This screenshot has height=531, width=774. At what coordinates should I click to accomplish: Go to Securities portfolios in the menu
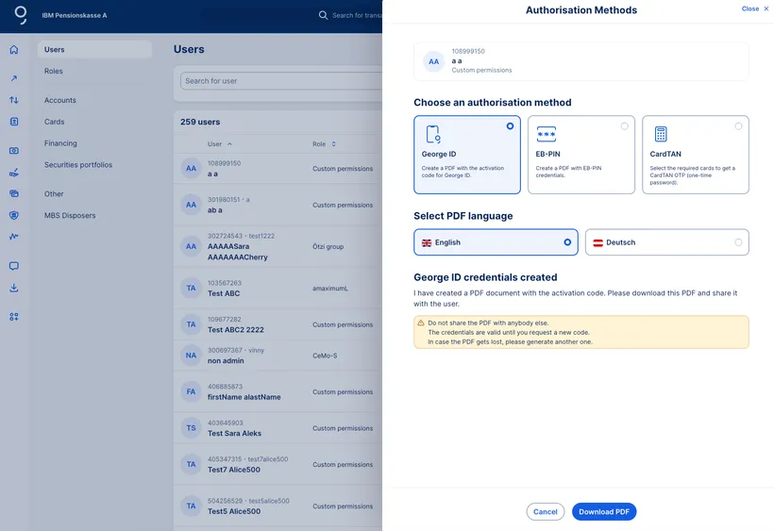[x=78, y=165]
